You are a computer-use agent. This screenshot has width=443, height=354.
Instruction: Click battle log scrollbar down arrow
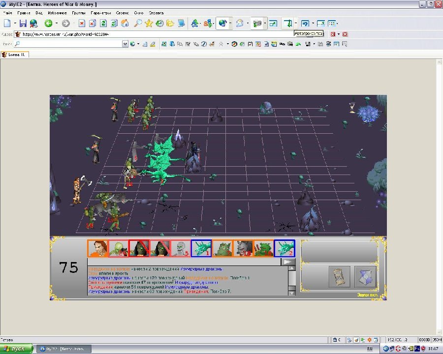tap(292, 293)
